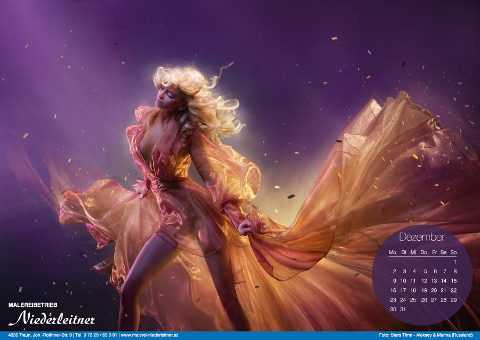Viewport: 480px width, 340px height.
Task: Click calendar date 8
Action: [x=455, y=271]
